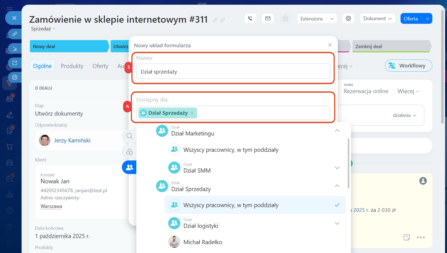Switch to the Produkty tab
The width and height of the screenshot is (447, 253).
(x=72, y=66)
